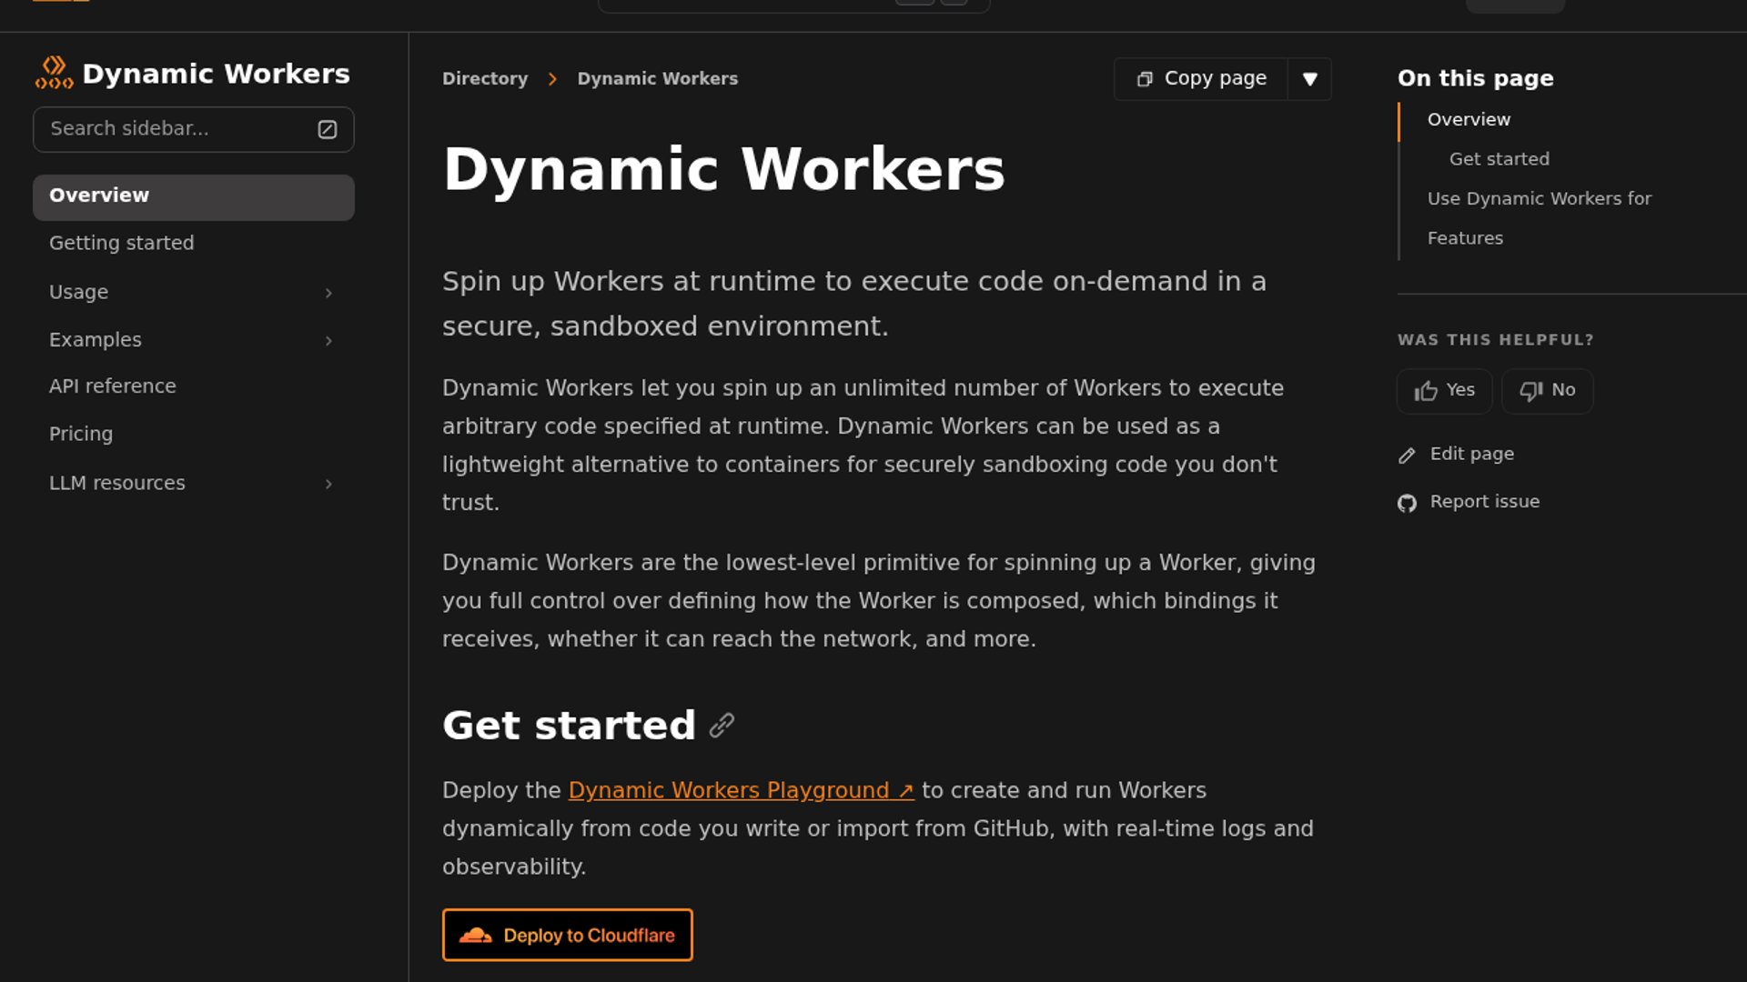The width and height of the screenshot is (1747, 982).
Task: Click Deploy to Cloudflare button
Action: pyautogui.click(x=567, y=935)
